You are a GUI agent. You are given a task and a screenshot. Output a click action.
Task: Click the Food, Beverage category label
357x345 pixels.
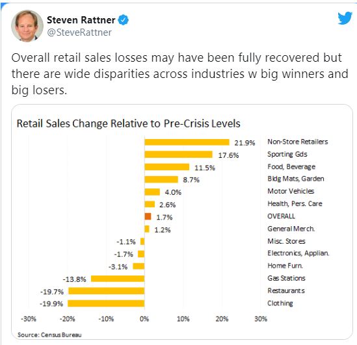coord(291,167)
